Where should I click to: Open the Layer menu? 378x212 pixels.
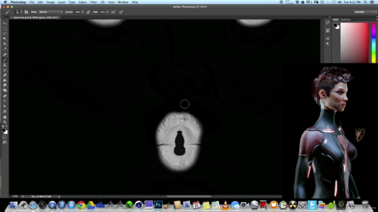coord(61,2)
